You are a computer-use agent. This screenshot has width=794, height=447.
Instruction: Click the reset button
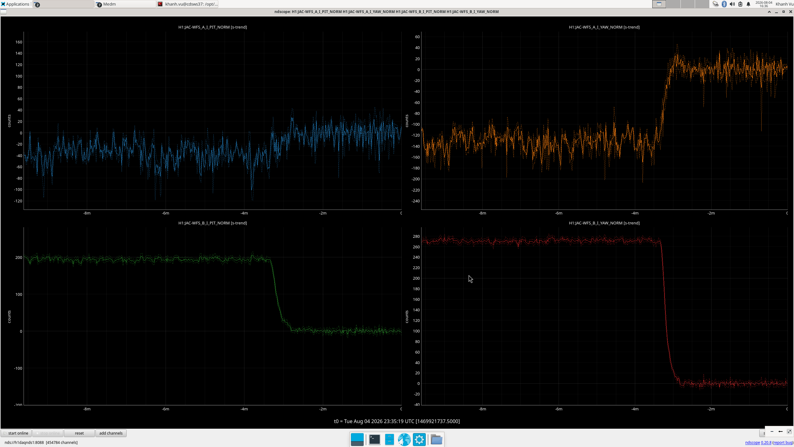79,433
